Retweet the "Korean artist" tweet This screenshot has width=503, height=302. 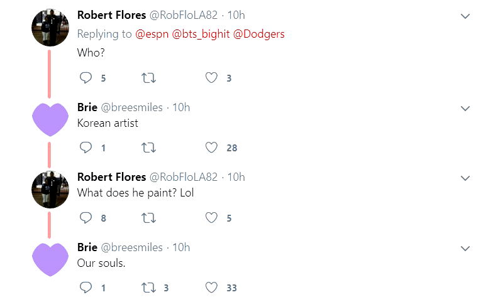(x=149, y=148)
